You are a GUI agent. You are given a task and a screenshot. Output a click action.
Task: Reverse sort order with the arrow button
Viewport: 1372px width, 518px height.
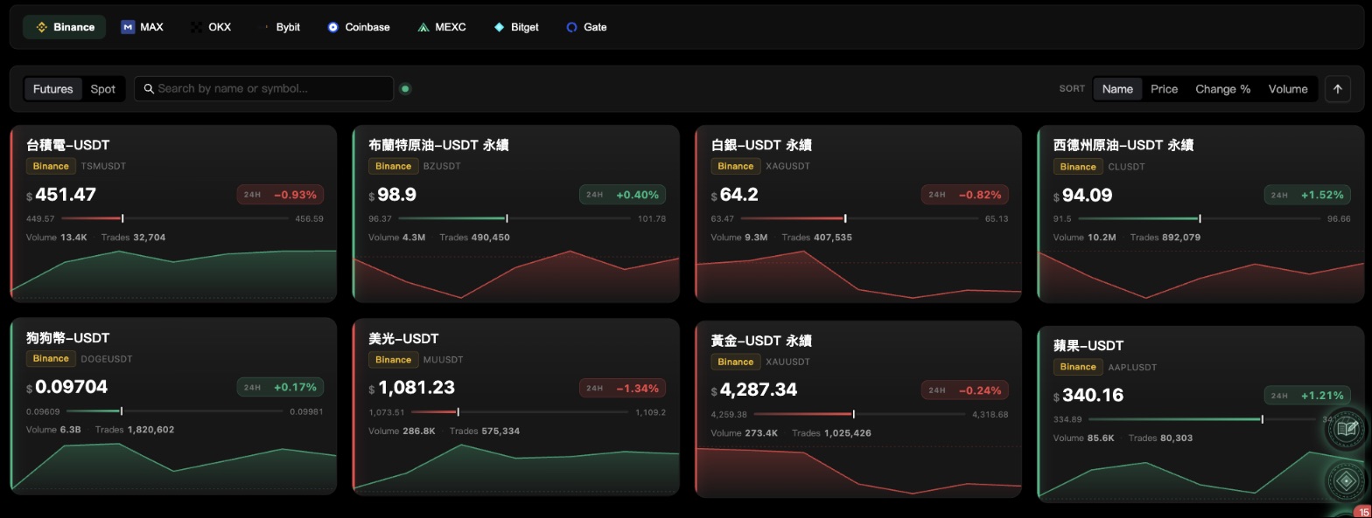pos(1337,88)
